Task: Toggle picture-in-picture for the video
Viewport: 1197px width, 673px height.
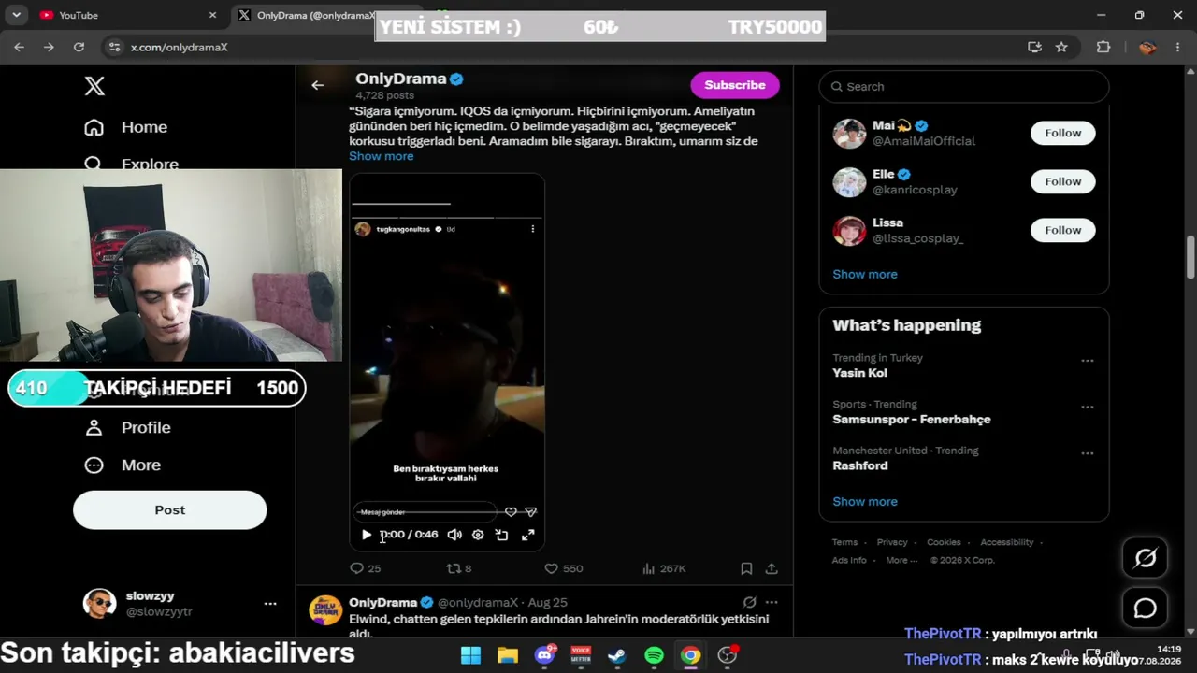Action: tap(502, 535)
